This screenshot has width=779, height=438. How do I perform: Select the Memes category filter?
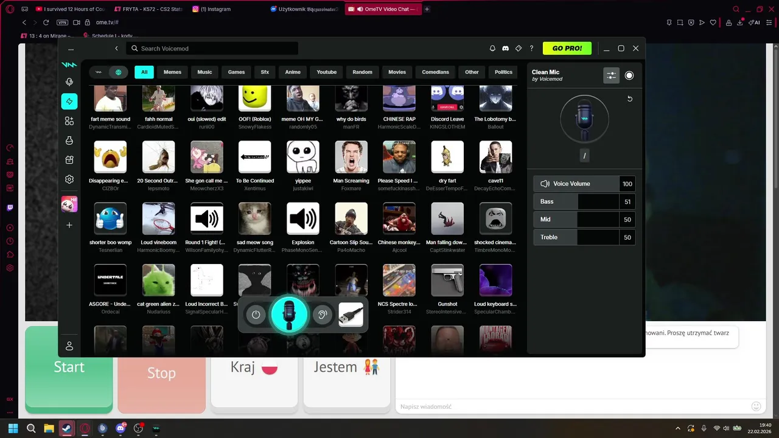[172, 72]
